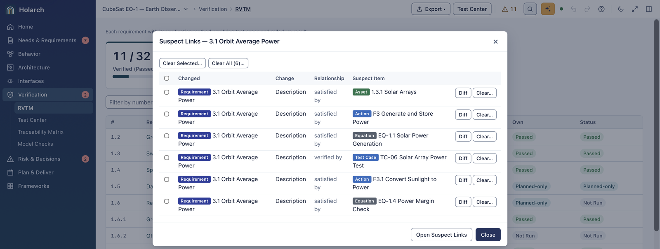Viewport: 660px width, 249px height.
Task: Open Model Checks sub-item
Action: click(x=35, y=144)
